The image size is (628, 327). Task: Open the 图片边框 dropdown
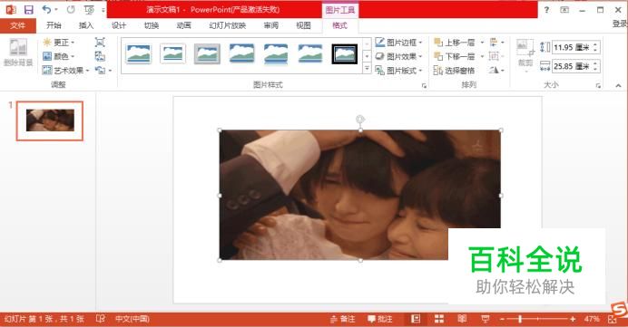pyautogui.click(x=399, y=42)
